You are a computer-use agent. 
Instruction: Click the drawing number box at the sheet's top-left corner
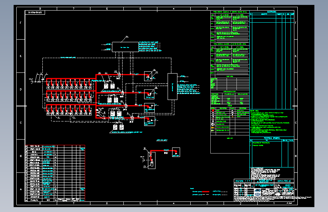point(35,12)
